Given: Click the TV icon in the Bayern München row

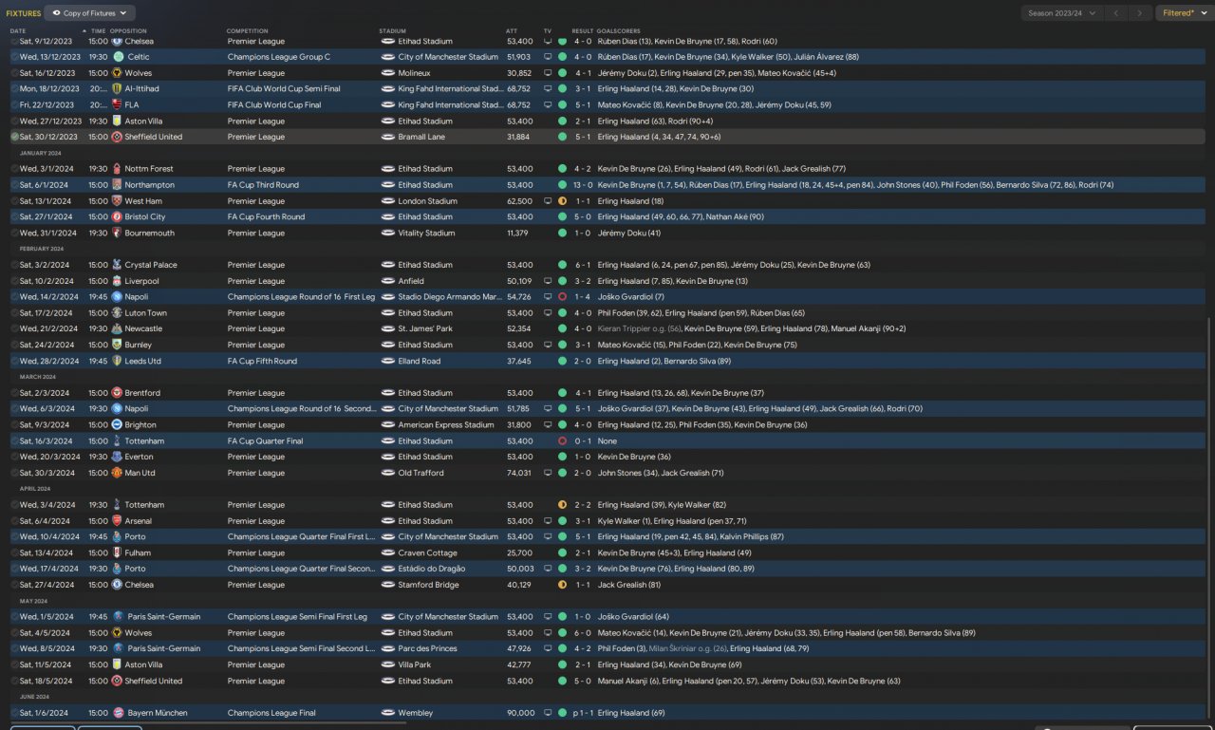Looking at the screenshot, I should (x=548, y=713).
